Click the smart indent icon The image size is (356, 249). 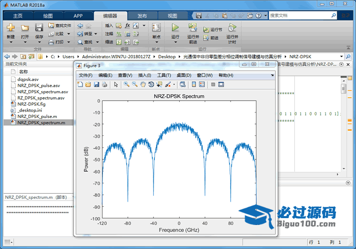pyautogui.click(x=119, y=42)
